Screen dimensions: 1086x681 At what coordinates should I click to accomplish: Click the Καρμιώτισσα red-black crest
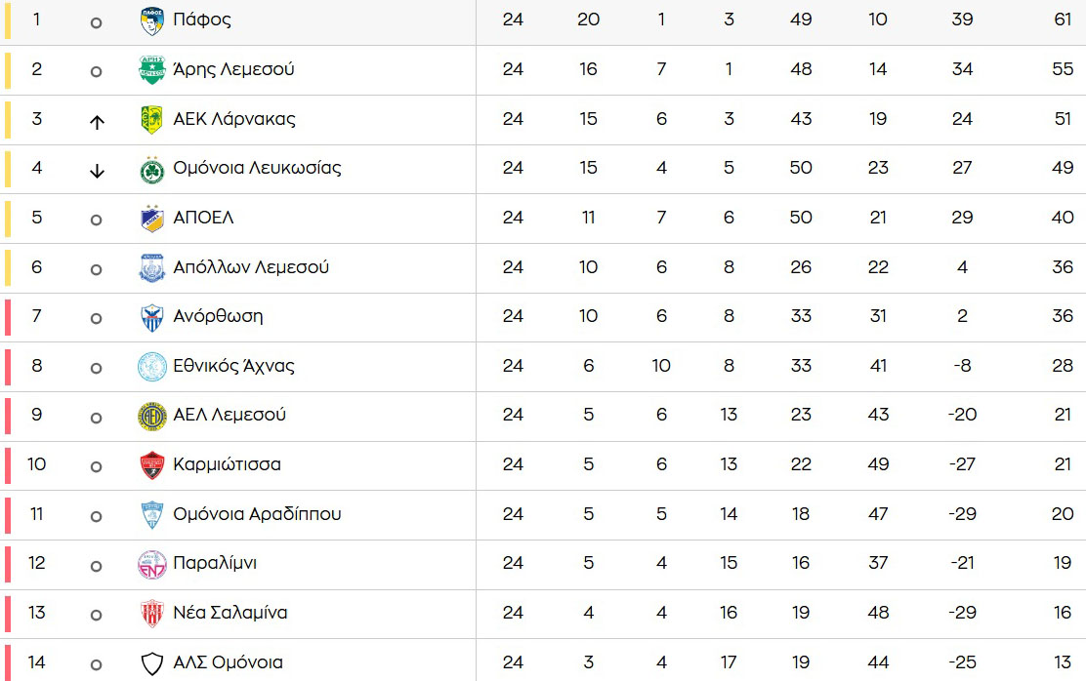(x=152, y=465)
